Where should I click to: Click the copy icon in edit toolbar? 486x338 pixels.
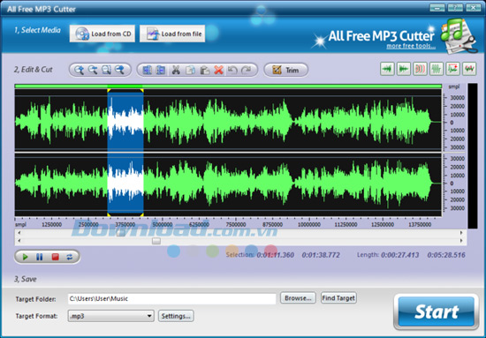tap(190, 70)
